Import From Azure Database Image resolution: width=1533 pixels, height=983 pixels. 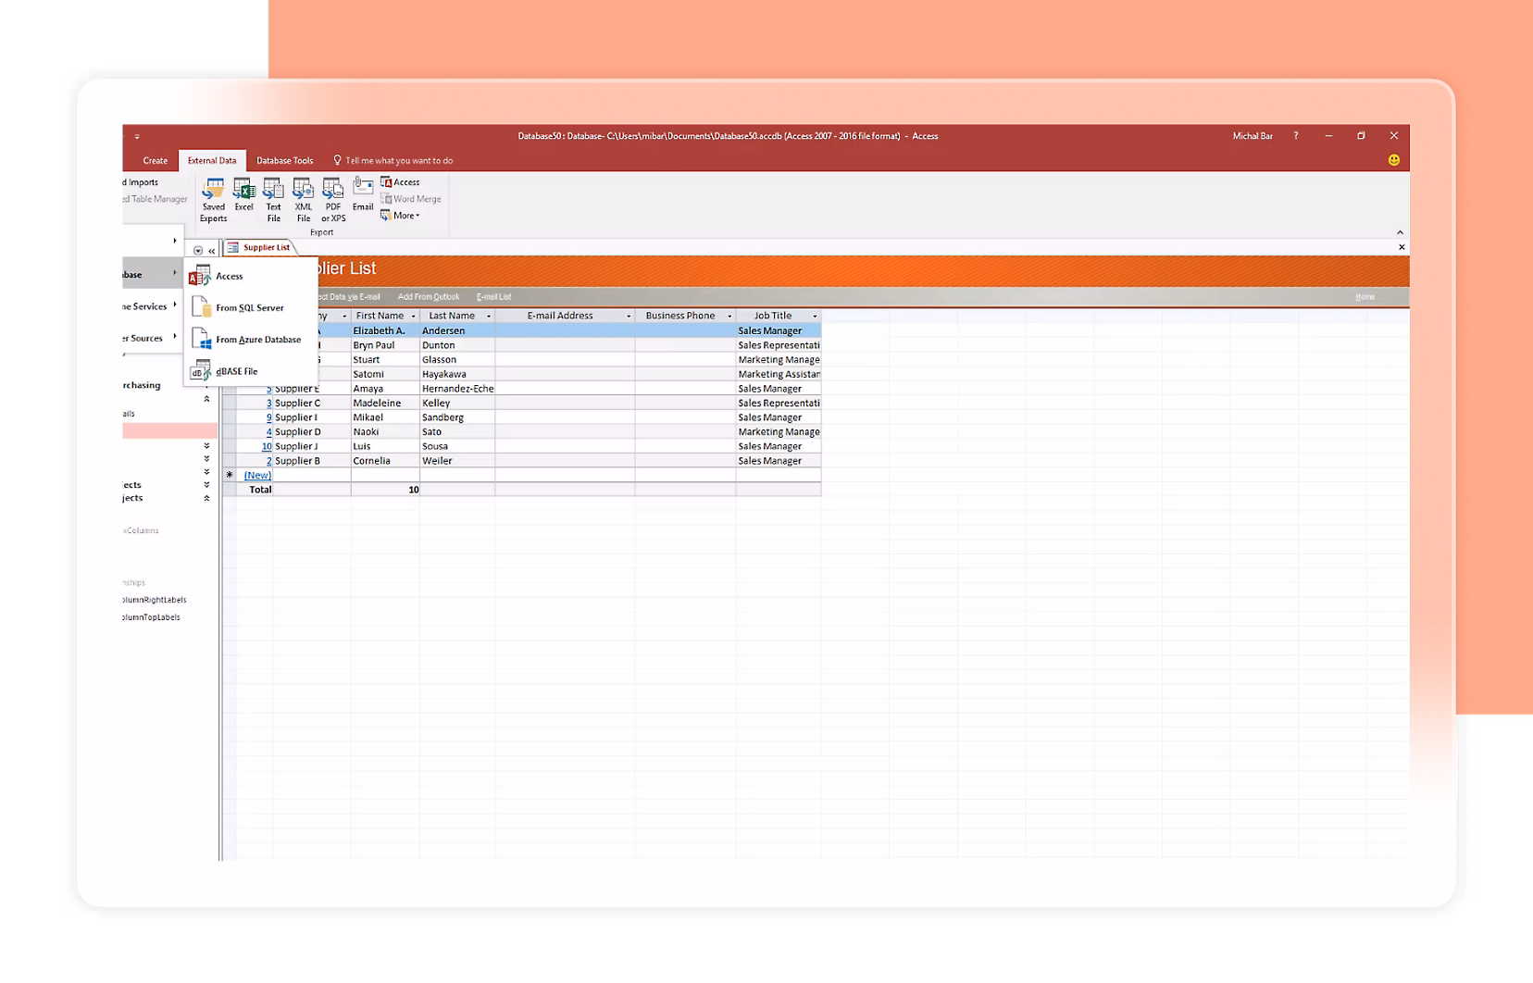coord(258,339)
